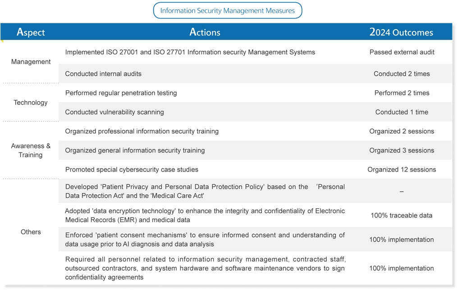Click the Organized 12 sessions outcome
The image size is (457, 290).
[402, 170]
